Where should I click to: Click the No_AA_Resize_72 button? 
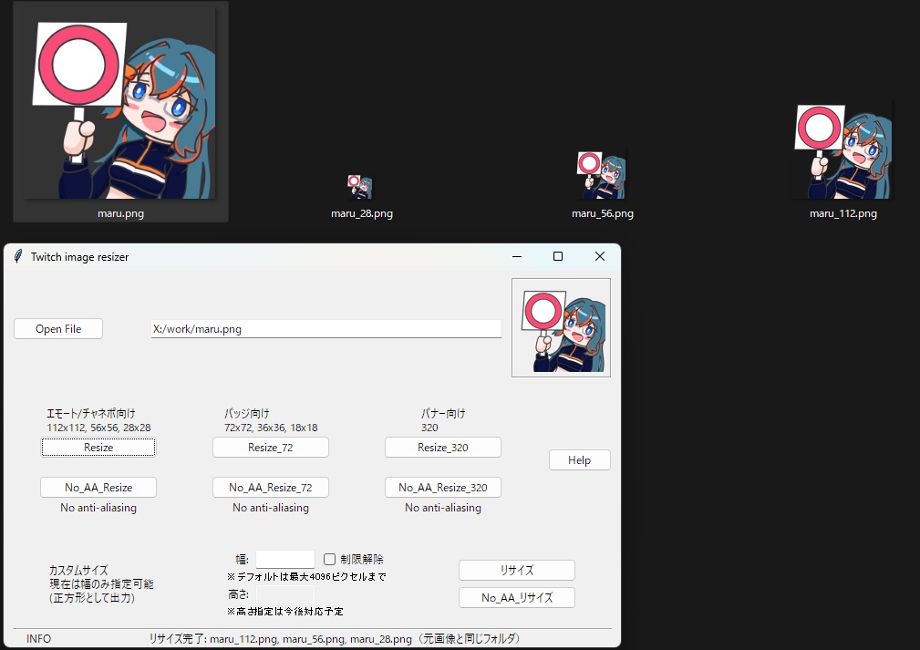point(271,487)
